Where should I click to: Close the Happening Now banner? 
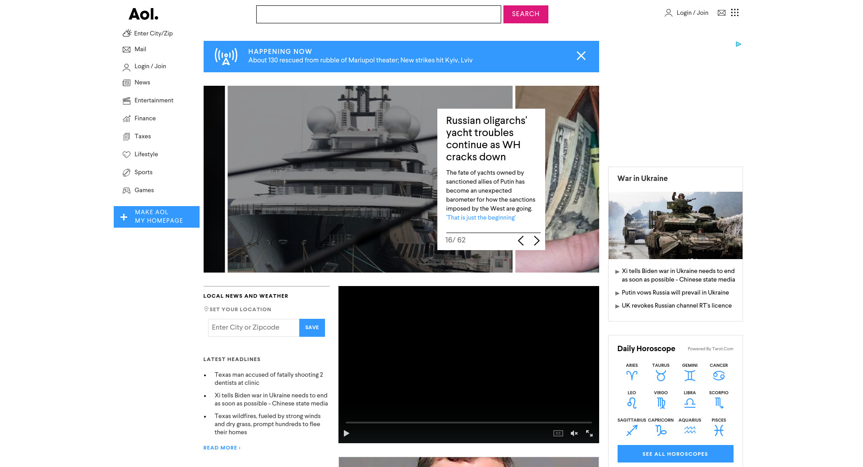tap(581, 56)
